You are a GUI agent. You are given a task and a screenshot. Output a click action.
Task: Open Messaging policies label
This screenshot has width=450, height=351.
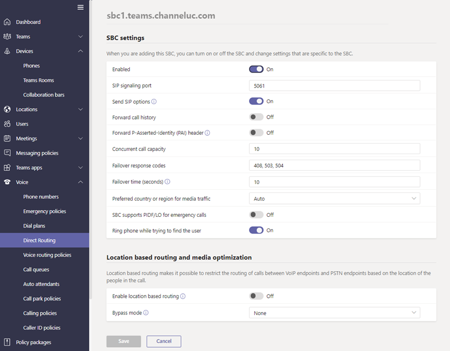[37, 153]
